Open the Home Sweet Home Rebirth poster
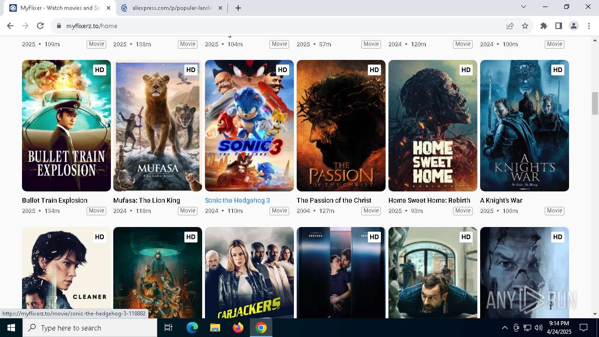Screen dimensions: 599x337 (433, 125)
